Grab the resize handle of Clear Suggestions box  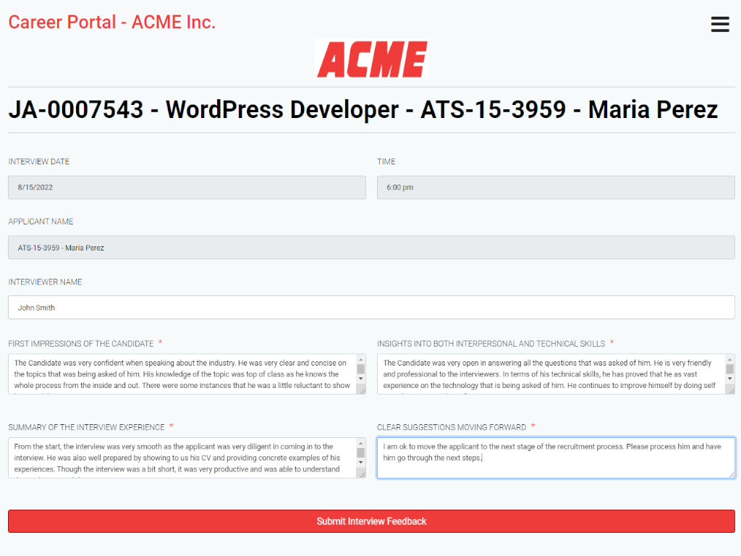click(x=732, y=474)
